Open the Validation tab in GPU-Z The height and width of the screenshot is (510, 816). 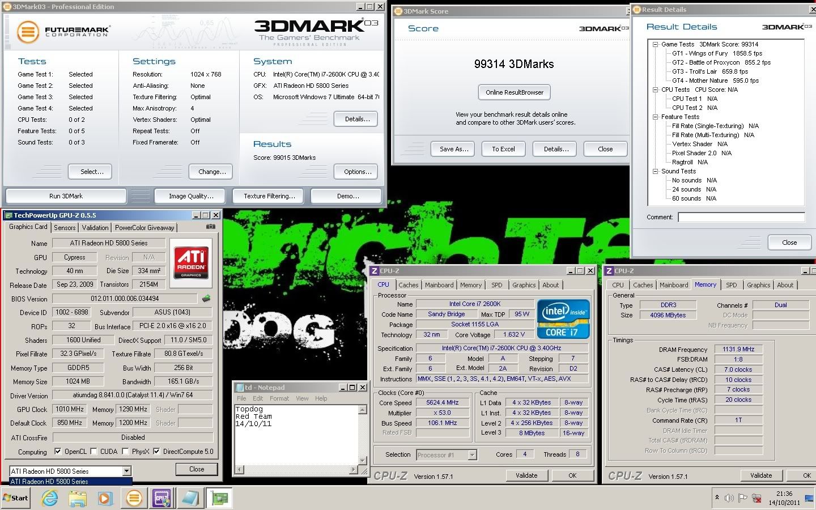coord(95,227)
